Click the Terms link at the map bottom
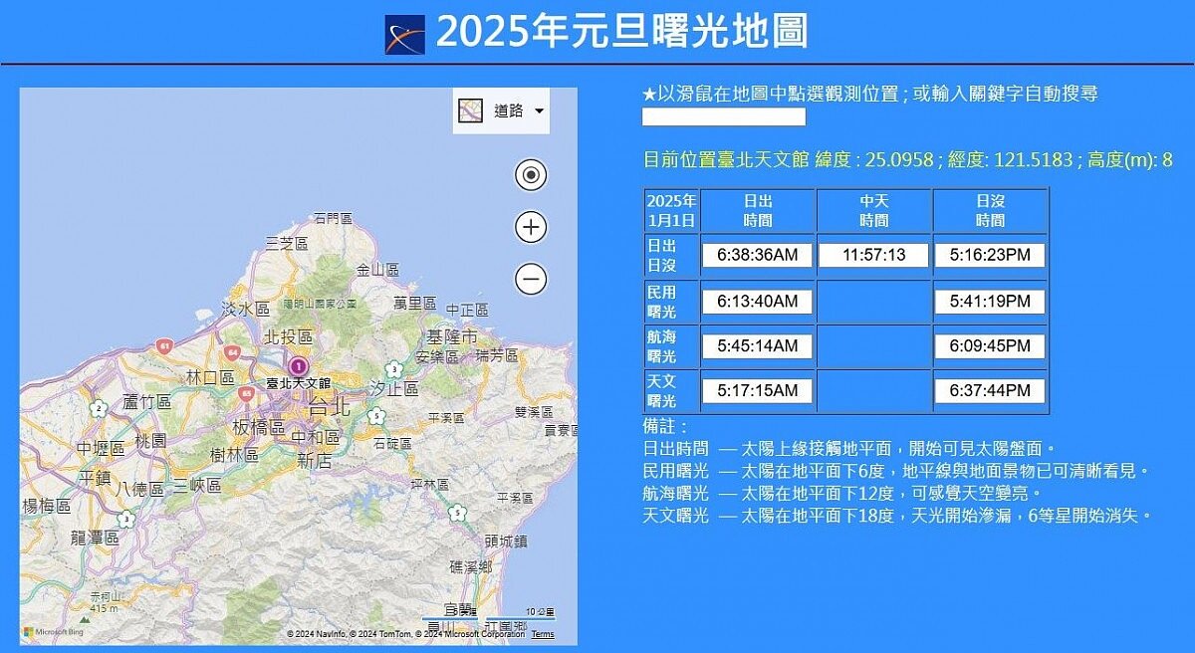Viewport: 1195px width, 653px height. [x=542, y=632]
